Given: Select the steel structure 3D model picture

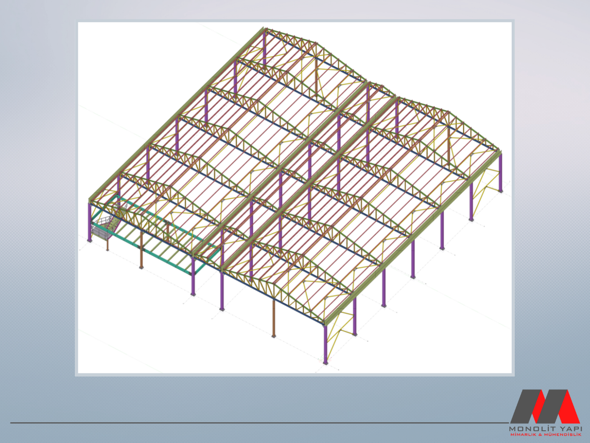Looking at the screenshot, I should [x=295, y=197].
